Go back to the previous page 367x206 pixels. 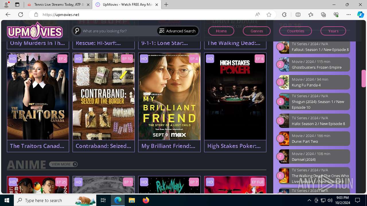(x=8, y=15)
